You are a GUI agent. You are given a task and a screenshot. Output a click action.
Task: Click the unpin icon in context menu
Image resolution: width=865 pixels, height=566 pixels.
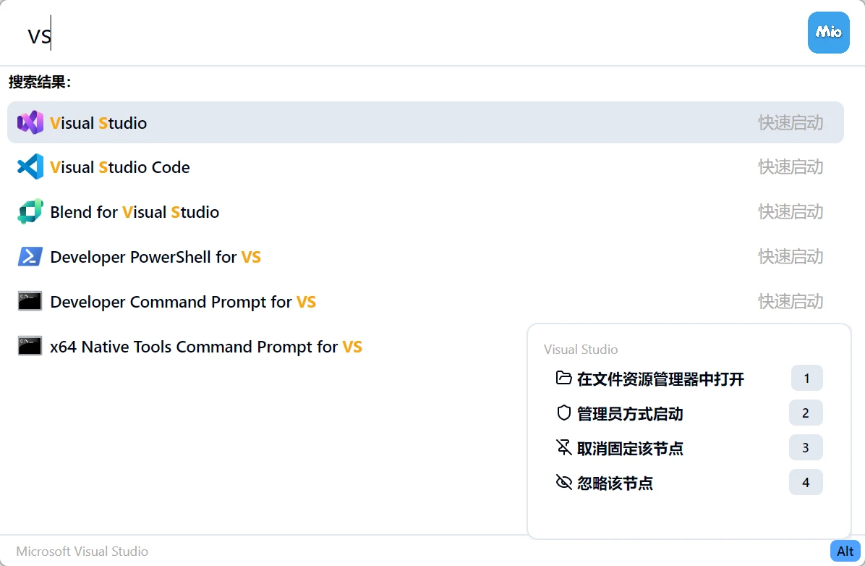click(563, 447)
